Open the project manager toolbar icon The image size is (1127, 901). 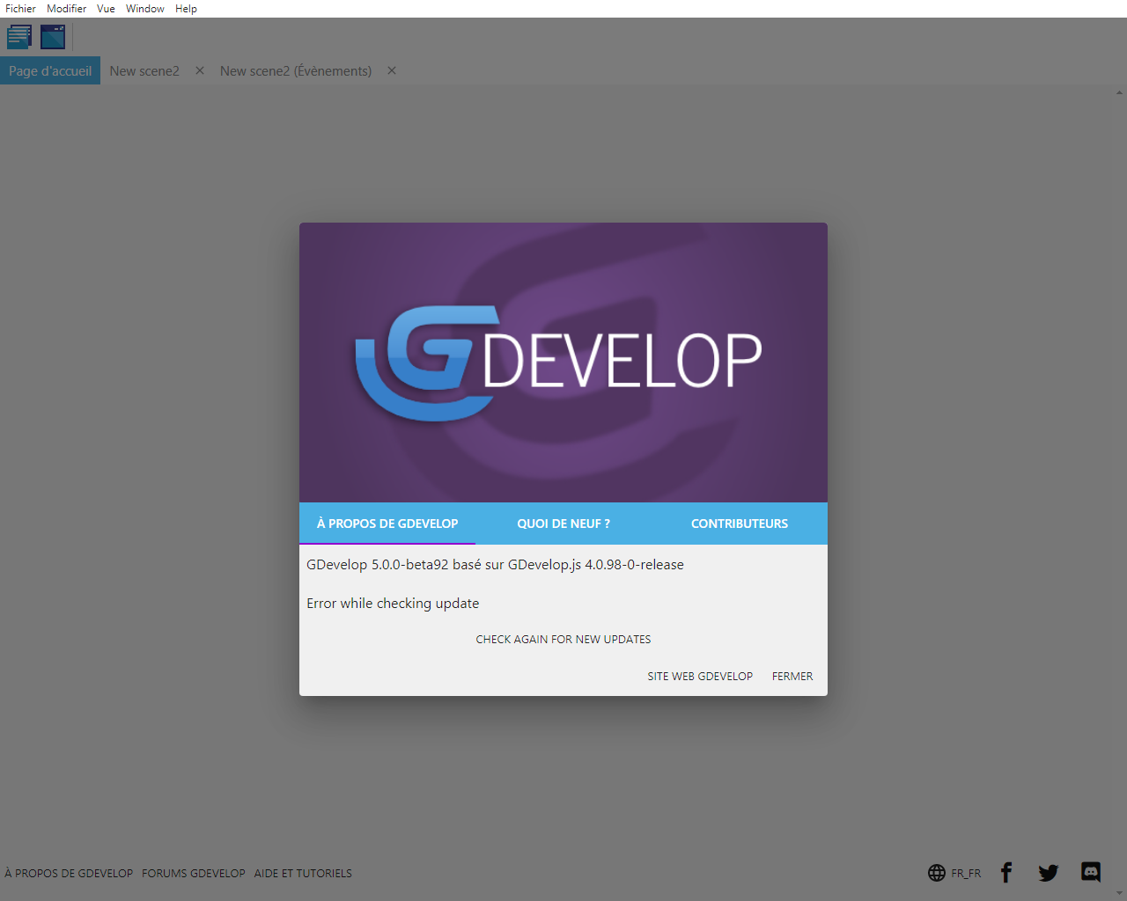click(19, 37)
